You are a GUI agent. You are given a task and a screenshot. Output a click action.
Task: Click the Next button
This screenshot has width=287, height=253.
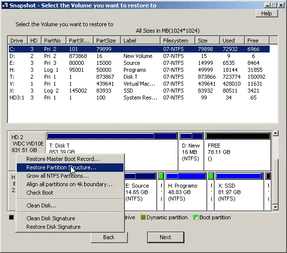click(x=166, y=237)
